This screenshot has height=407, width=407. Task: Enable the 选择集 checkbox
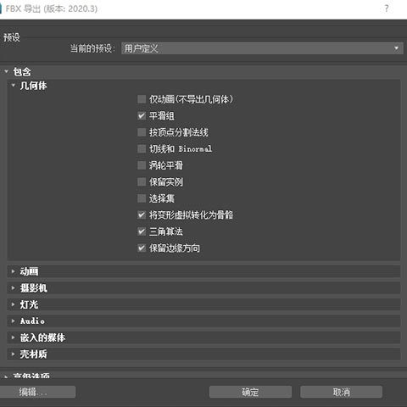(142, 198)
